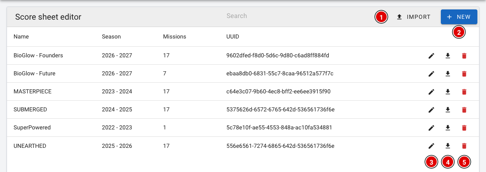Screen dimensions: 486x172
Task: Delete the BioGlow - Founders score sheet
Action: [464, 56]
